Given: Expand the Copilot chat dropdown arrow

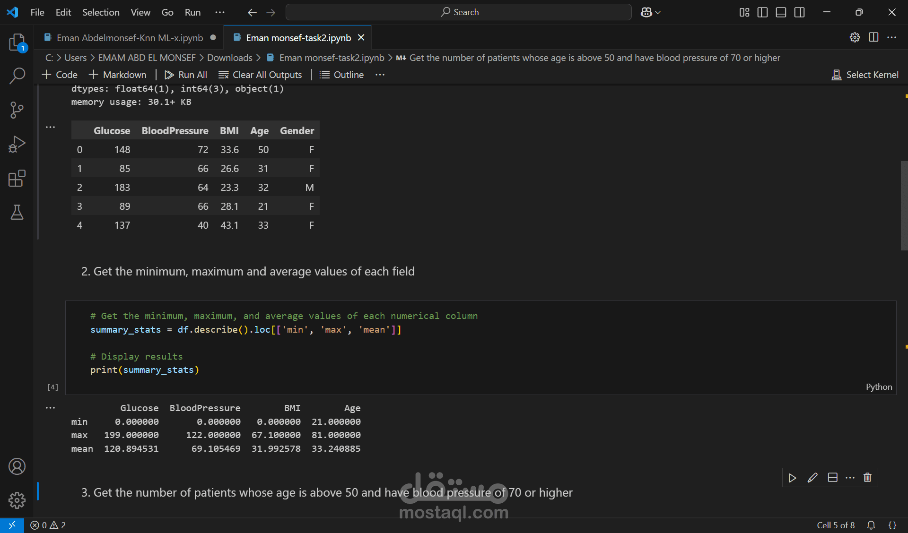Looking at the screenshot, I should click(658, 13).
